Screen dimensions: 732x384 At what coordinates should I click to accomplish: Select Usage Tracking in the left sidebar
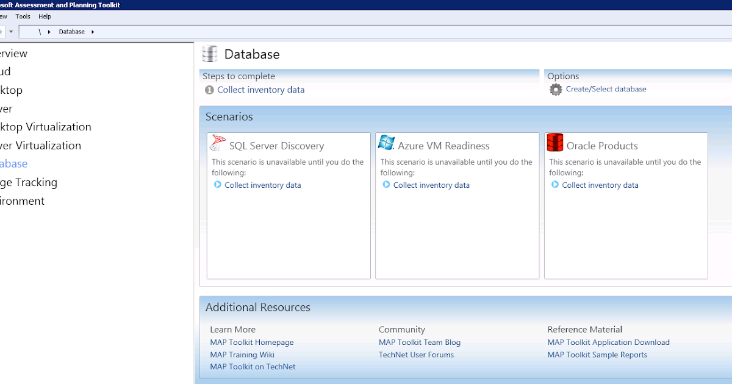click(29, 182)
